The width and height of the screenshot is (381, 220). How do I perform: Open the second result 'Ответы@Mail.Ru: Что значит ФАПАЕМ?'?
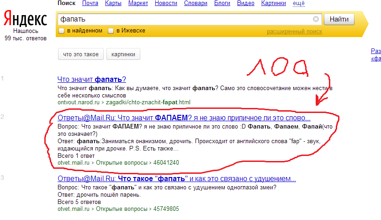pyautogui.click(x=184, y=118)
